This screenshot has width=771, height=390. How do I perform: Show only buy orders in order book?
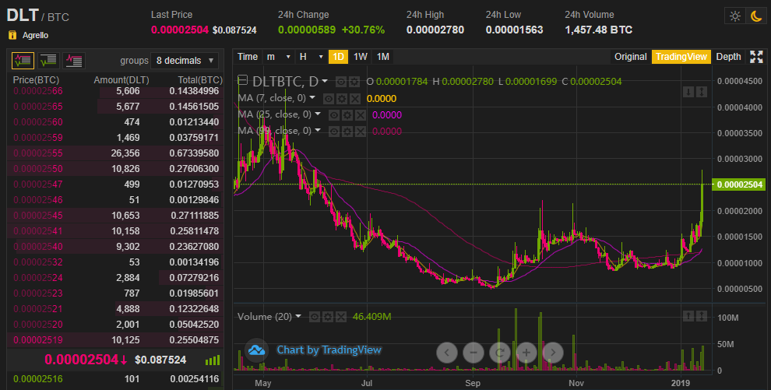click(48, 60)
